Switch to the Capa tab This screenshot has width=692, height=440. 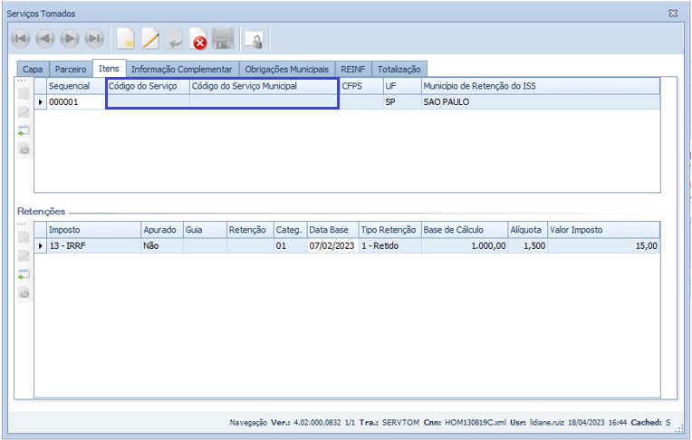point(33,69)
